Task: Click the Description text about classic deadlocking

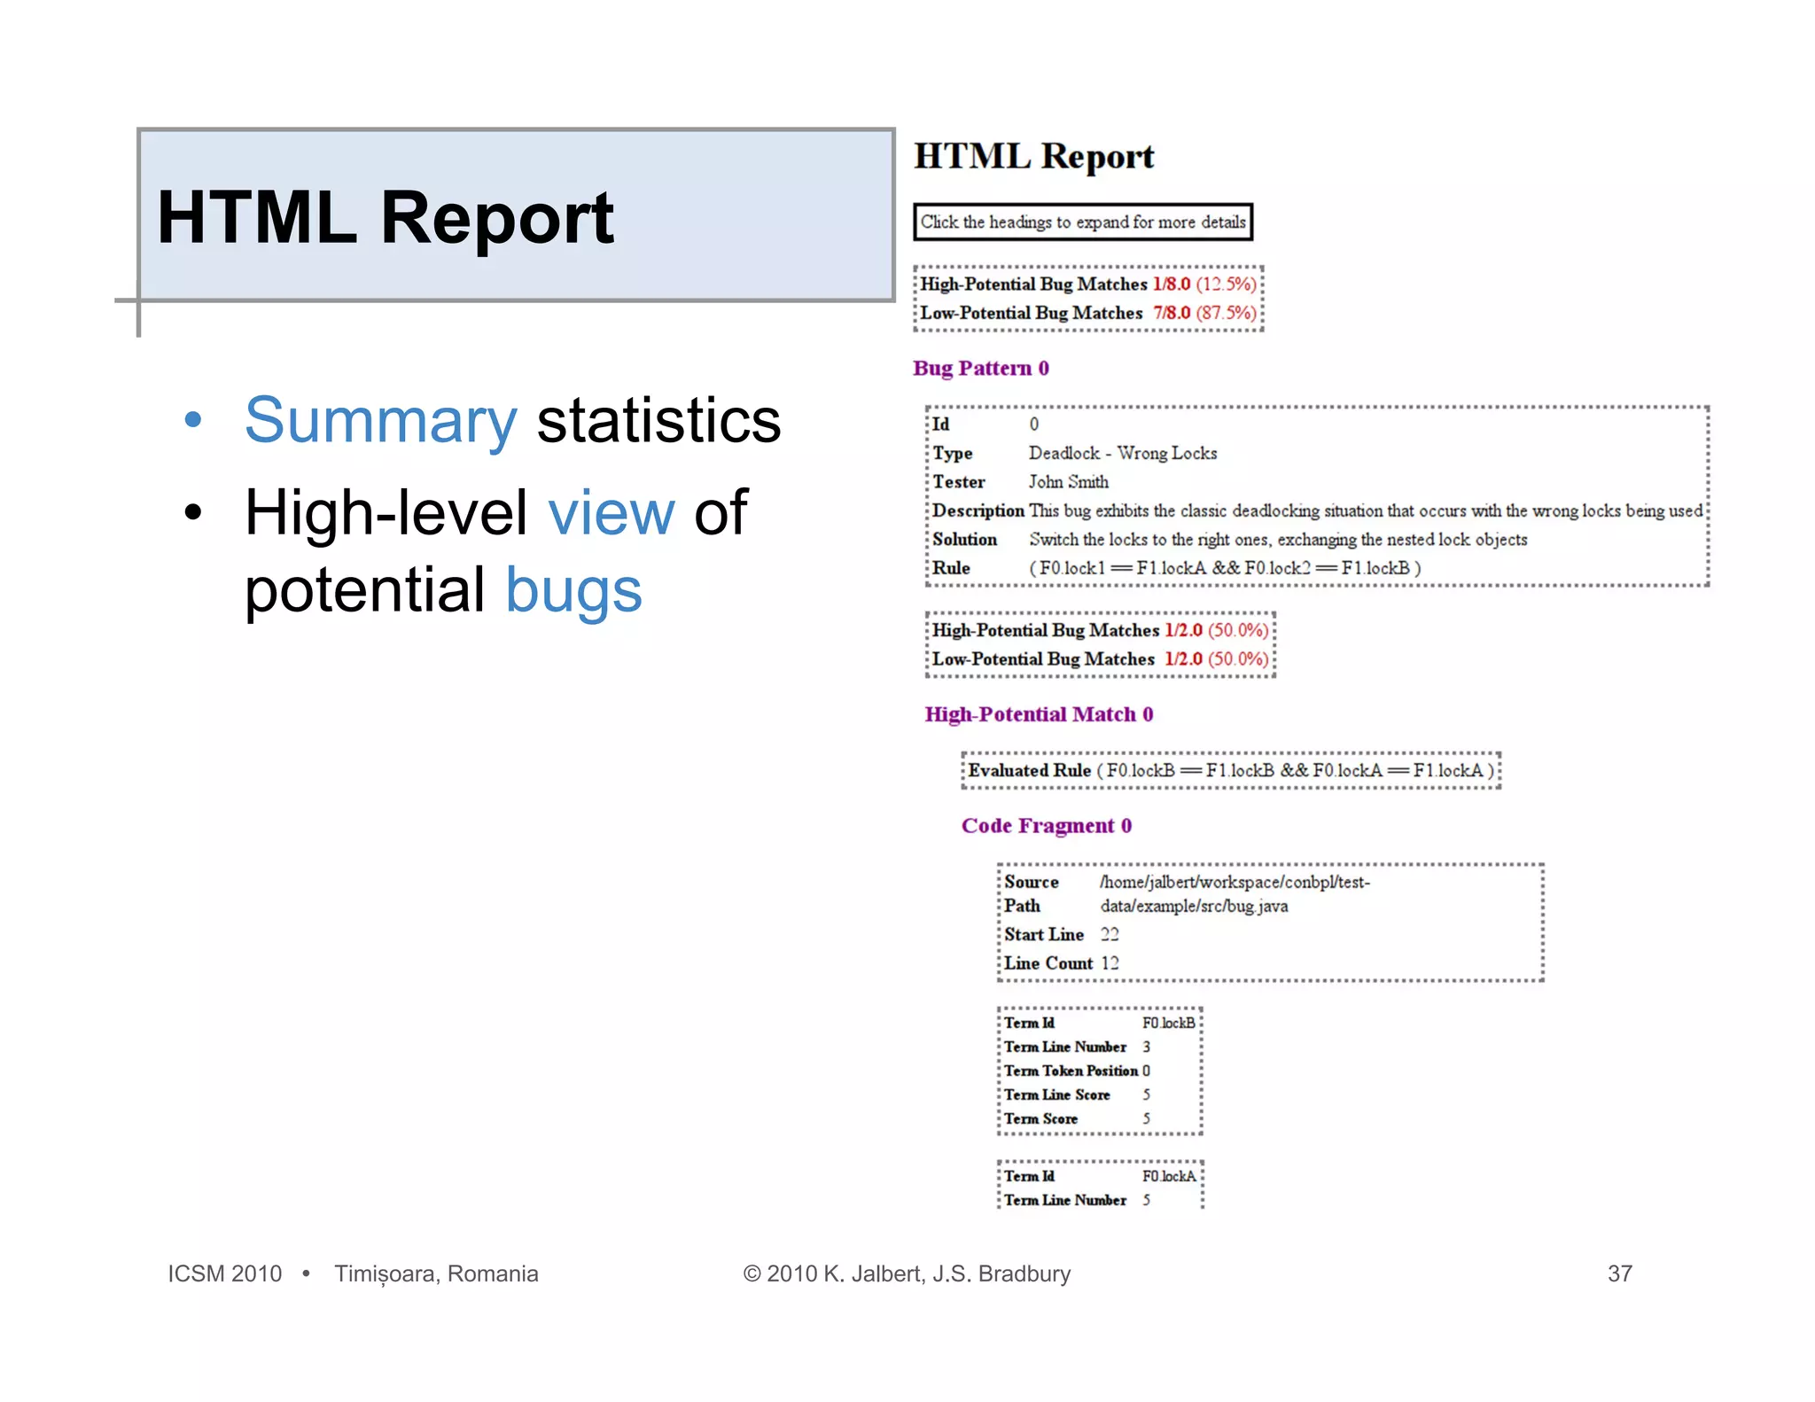Action: click(x=1366, y=510)
